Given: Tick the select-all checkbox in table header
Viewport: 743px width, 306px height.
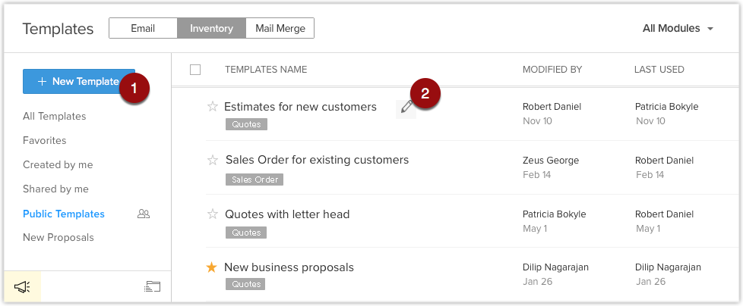Looking at the screenshot, I should (x=195, y=70).
